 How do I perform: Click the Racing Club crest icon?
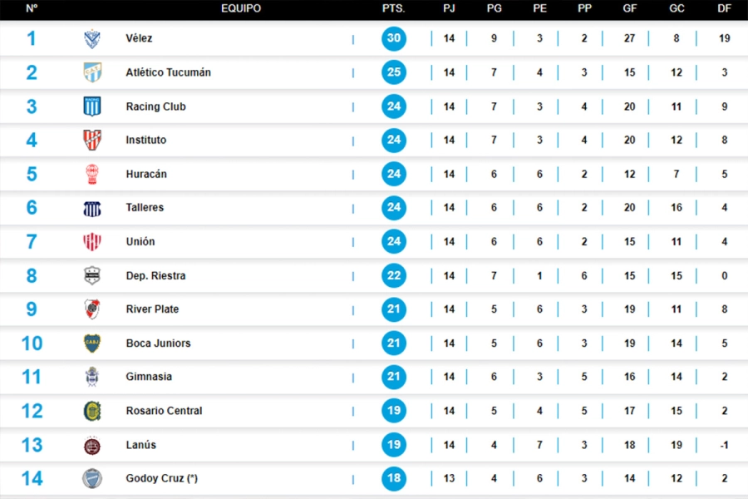point(91,106)
